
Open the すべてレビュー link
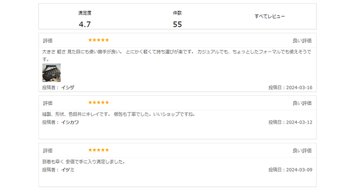pyautogui.click(x=270, y=16)
